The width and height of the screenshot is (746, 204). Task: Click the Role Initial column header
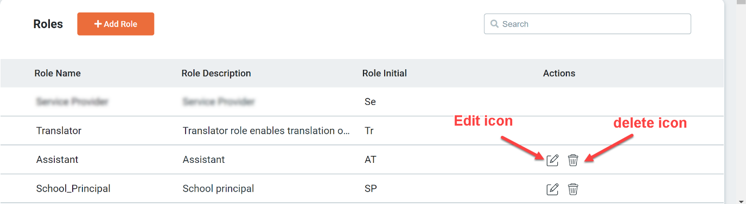pos(384,73)
